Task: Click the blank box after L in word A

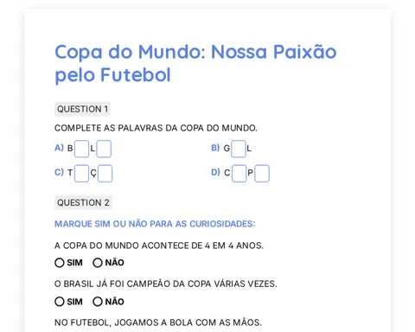Action: pyautogui.click(x=104, y=149)
